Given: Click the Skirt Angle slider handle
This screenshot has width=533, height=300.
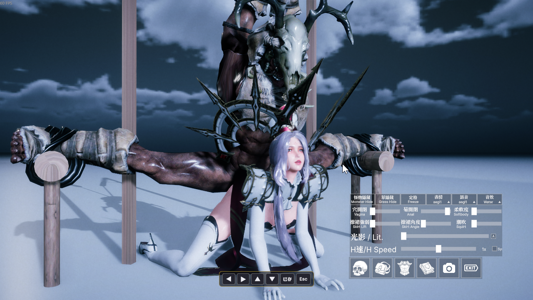Looking at the screenshot, I should pos(423,224).
